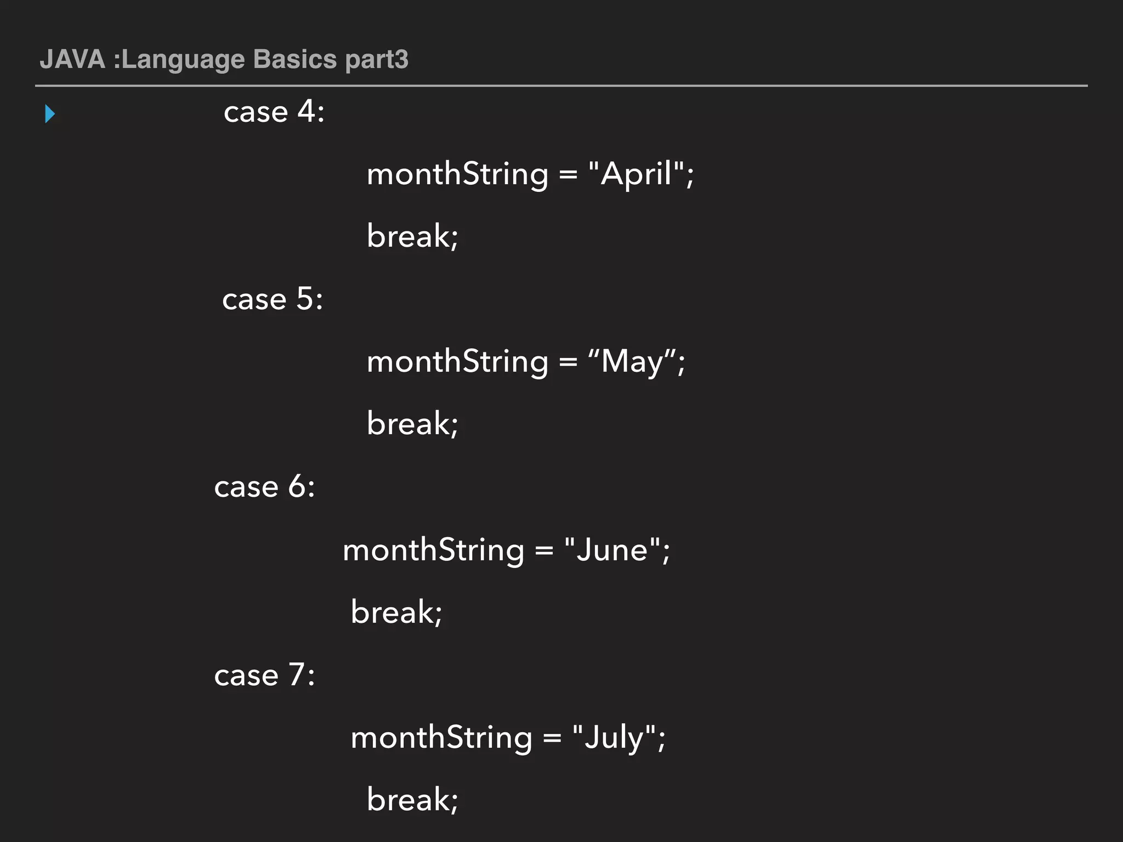
Task: Click the quoted "June" string literal
Action: tap(612, 550)
